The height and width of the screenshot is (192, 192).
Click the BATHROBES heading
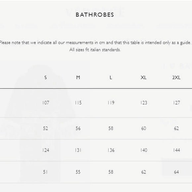(x=95, y=15)
